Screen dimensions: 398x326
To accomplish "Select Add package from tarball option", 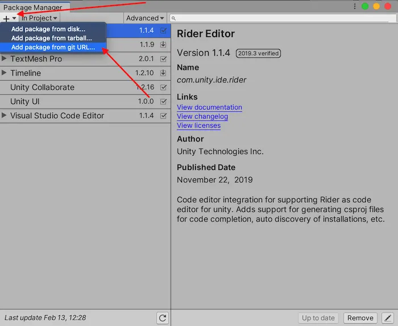I will coord(52,38).
